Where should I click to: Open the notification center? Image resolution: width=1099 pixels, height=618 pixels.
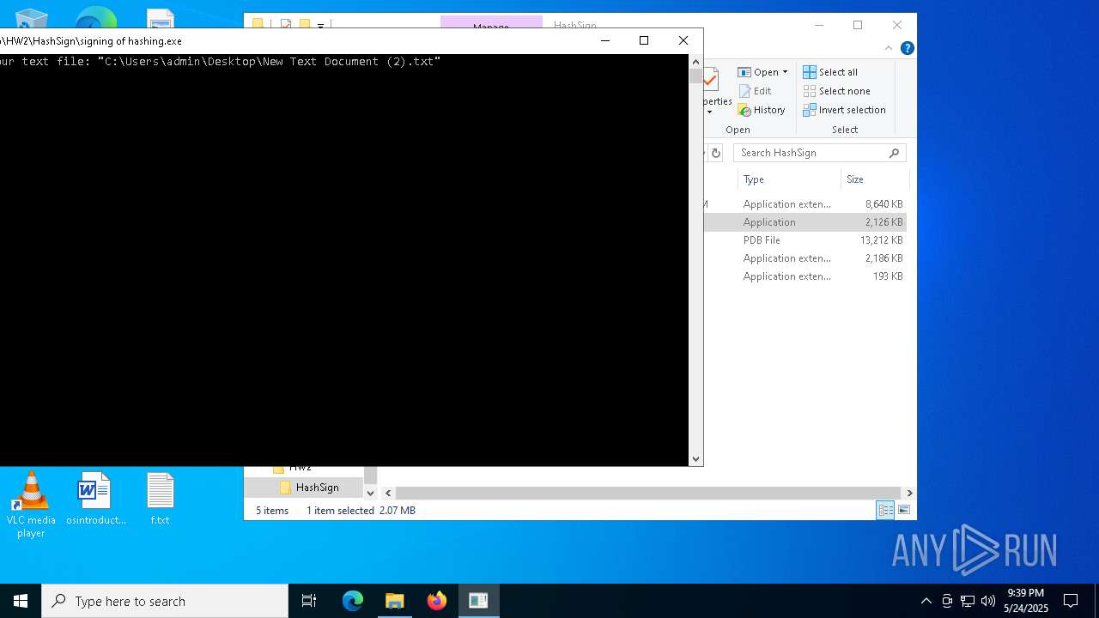coord(1071,601)
